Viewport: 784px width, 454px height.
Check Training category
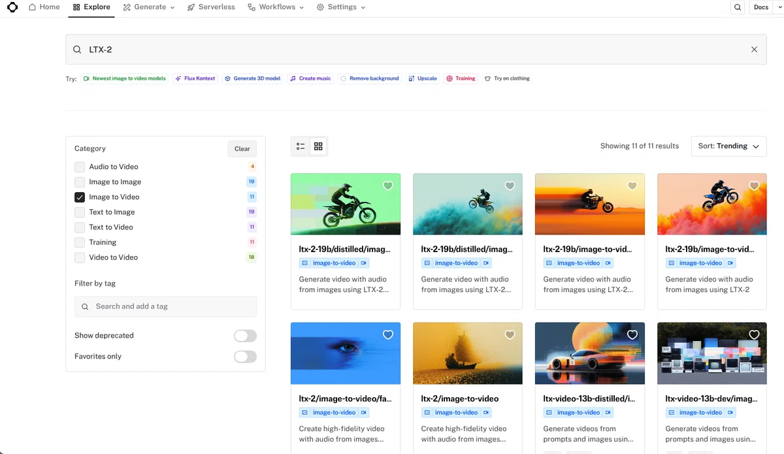(80, 242)
